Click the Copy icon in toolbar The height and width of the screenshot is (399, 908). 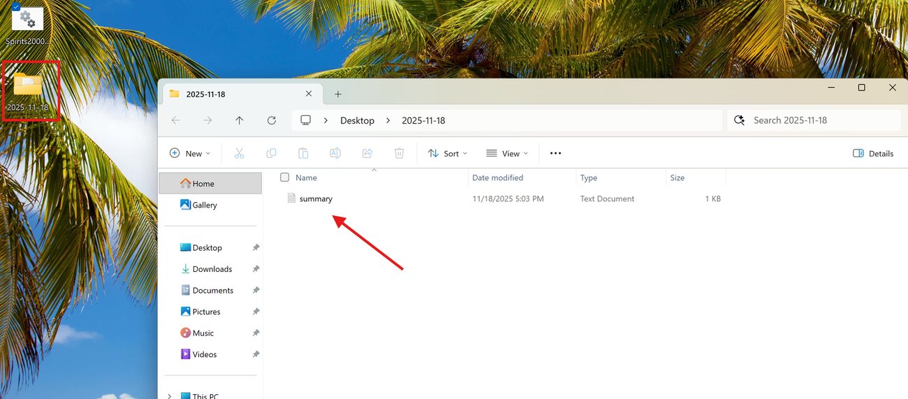pyautogui.click(x=271, y=153)
